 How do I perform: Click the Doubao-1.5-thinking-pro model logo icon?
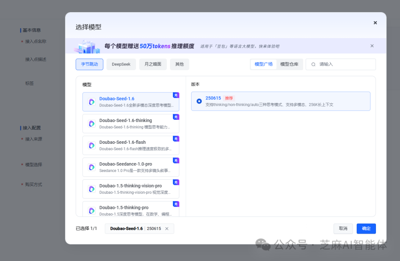coord(91,211)
